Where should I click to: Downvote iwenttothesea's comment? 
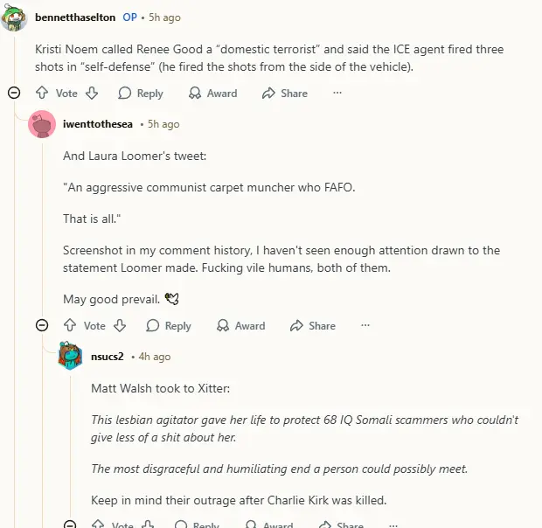pyautogui.click(x=120, y=325)
